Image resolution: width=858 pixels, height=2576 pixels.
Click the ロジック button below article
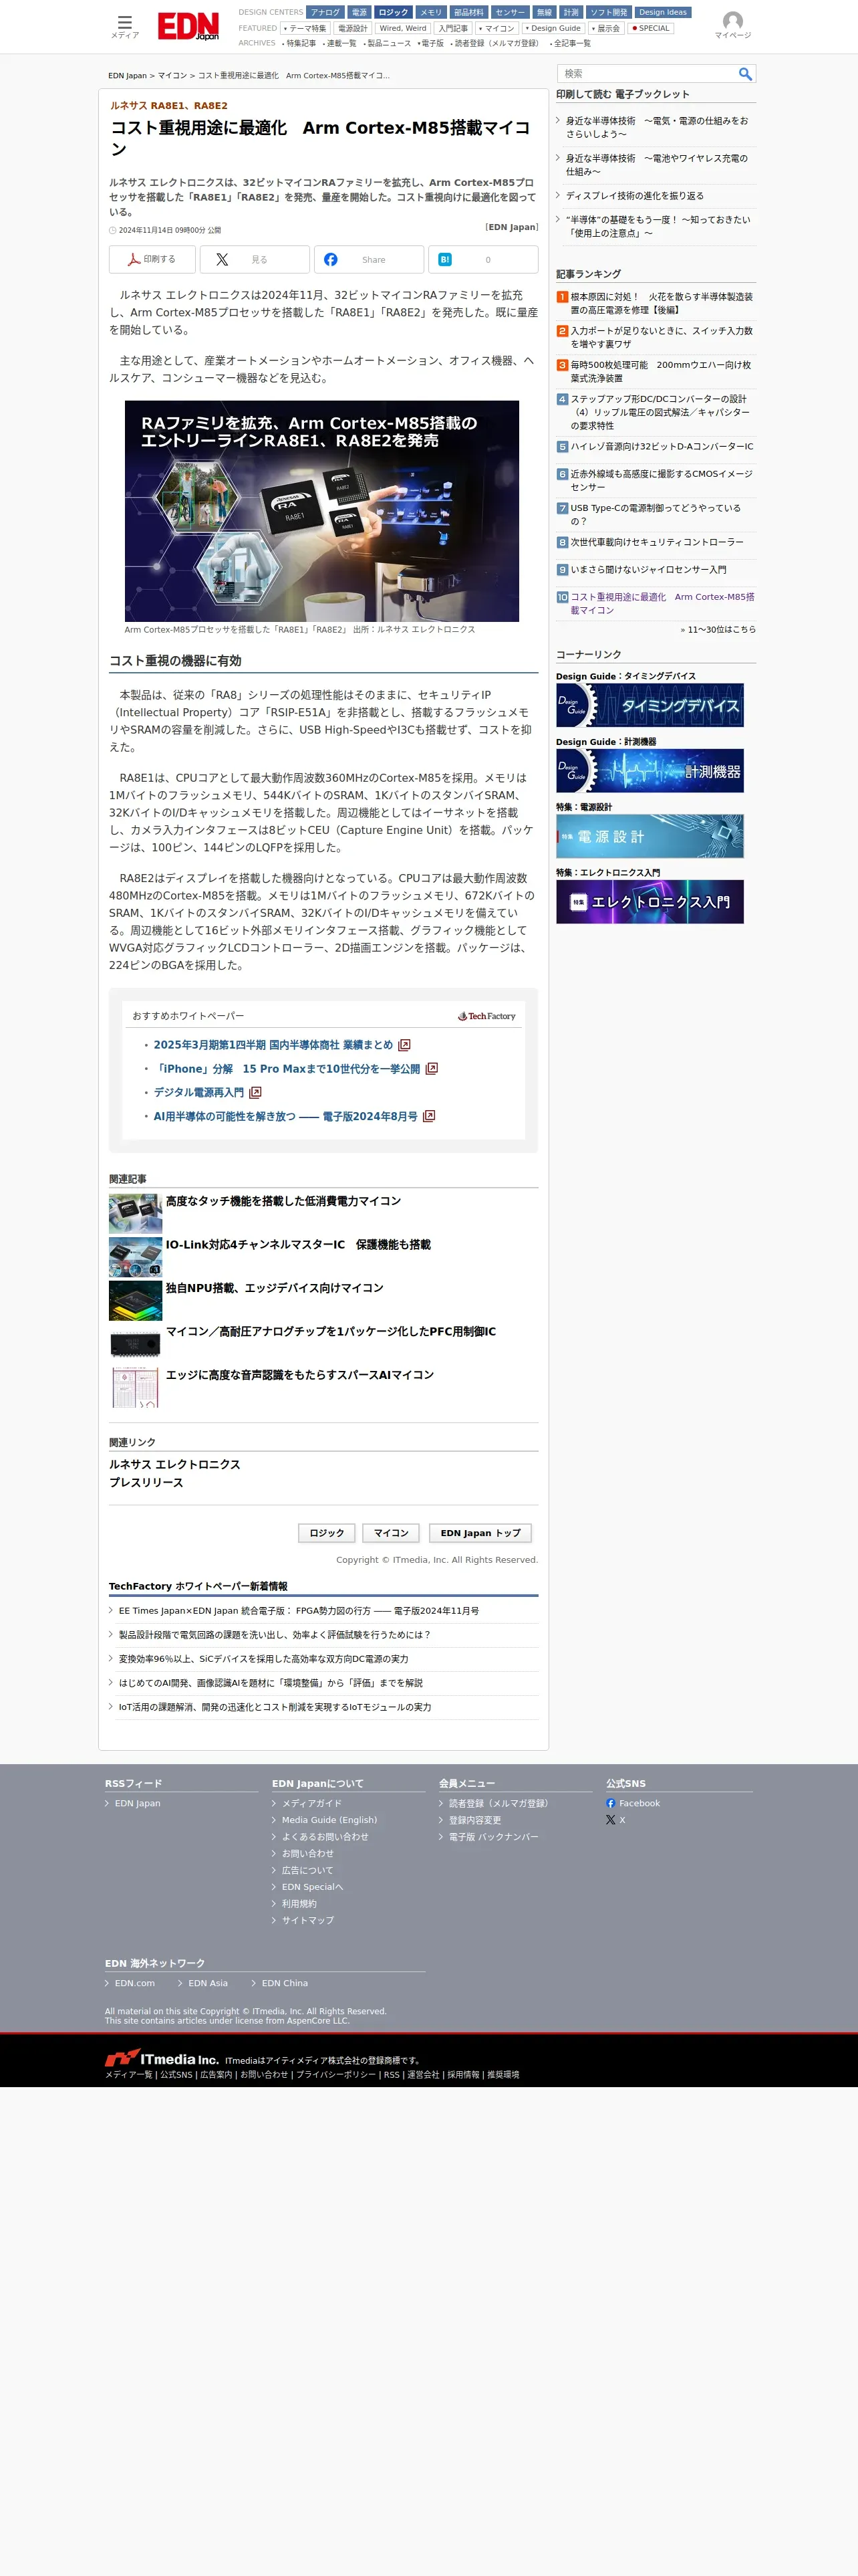tap(327, 1533)
